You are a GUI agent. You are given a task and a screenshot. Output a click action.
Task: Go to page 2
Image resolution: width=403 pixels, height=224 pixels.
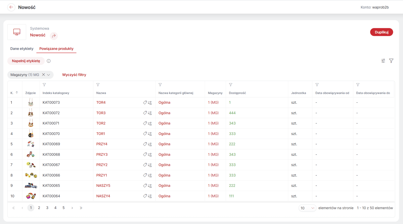[x=39, y=208]
